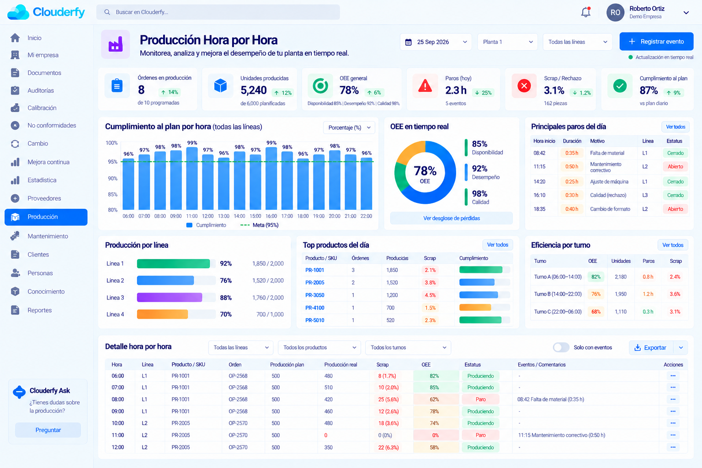Click Ver todos in Principales paros
Screen dimensions: 702x468
[x=675, y=127]
